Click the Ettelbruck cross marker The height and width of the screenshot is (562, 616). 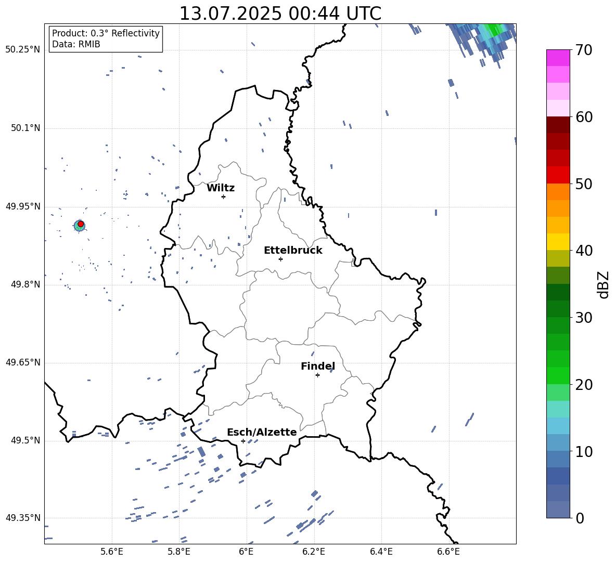pos(280,259)
